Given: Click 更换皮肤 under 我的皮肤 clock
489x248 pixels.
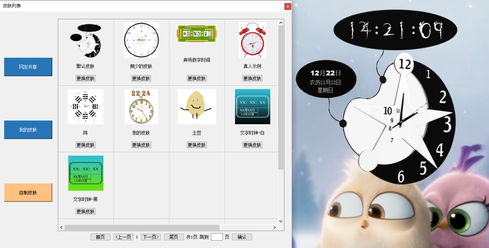Looking at the screenshot, I should pyautogui.click(x=141, y=145).
